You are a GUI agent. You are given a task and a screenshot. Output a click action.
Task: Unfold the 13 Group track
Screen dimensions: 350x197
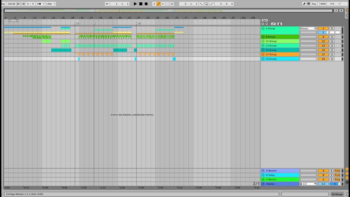(263, 45)
